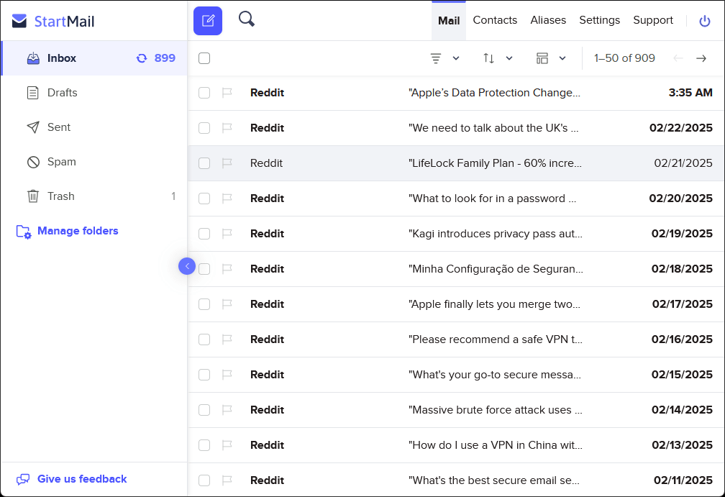The width and height of the screenshot is (725, 497).
Task: Click the Manage folders link
Action: pos(78,231)
